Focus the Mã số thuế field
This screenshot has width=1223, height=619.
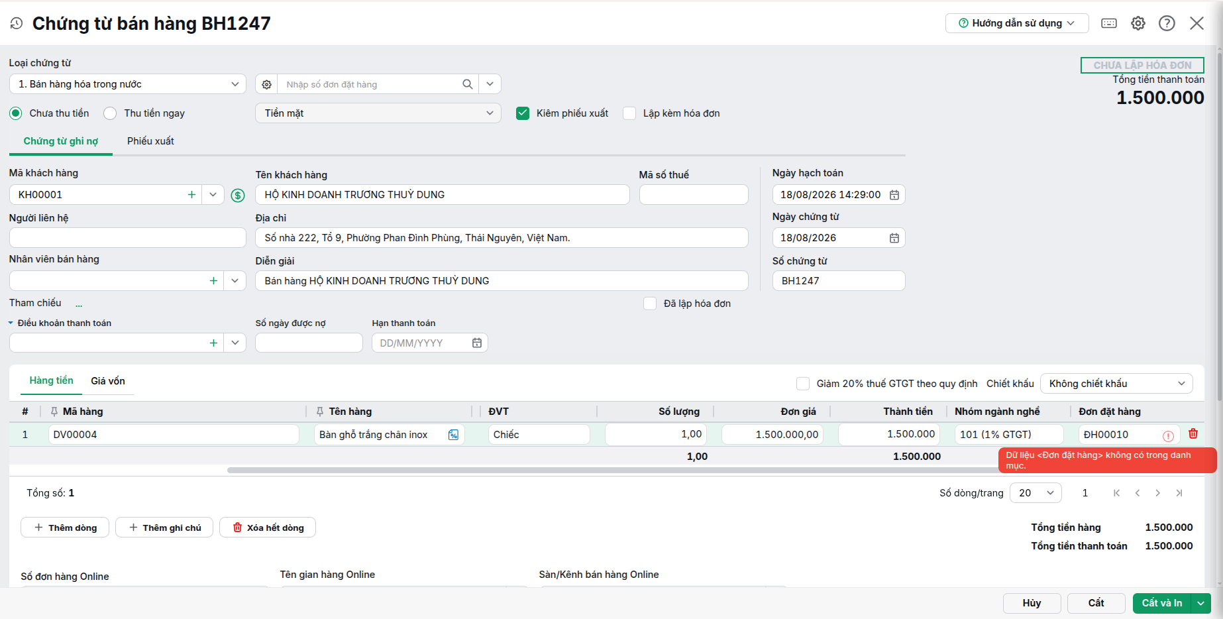694,195
